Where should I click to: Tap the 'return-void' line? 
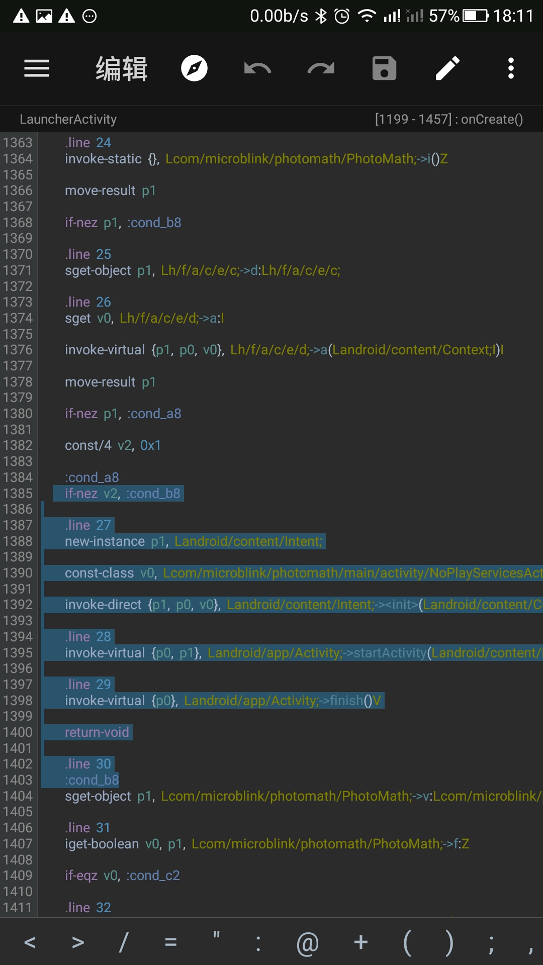coord(97,732)
